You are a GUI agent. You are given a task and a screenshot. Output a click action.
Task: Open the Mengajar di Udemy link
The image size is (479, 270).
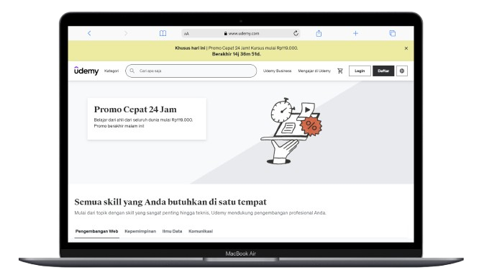[x=314, y=71]
